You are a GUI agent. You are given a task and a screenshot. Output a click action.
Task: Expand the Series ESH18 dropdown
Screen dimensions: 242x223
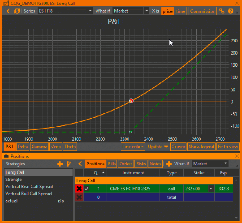[x=90, y=11]
